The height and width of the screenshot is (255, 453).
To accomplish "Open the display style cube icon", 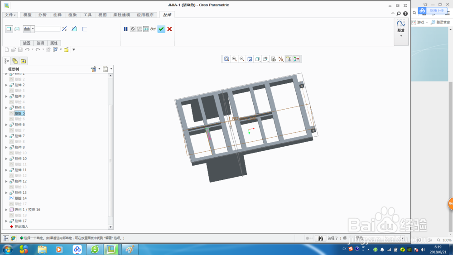I will (258, 59).
